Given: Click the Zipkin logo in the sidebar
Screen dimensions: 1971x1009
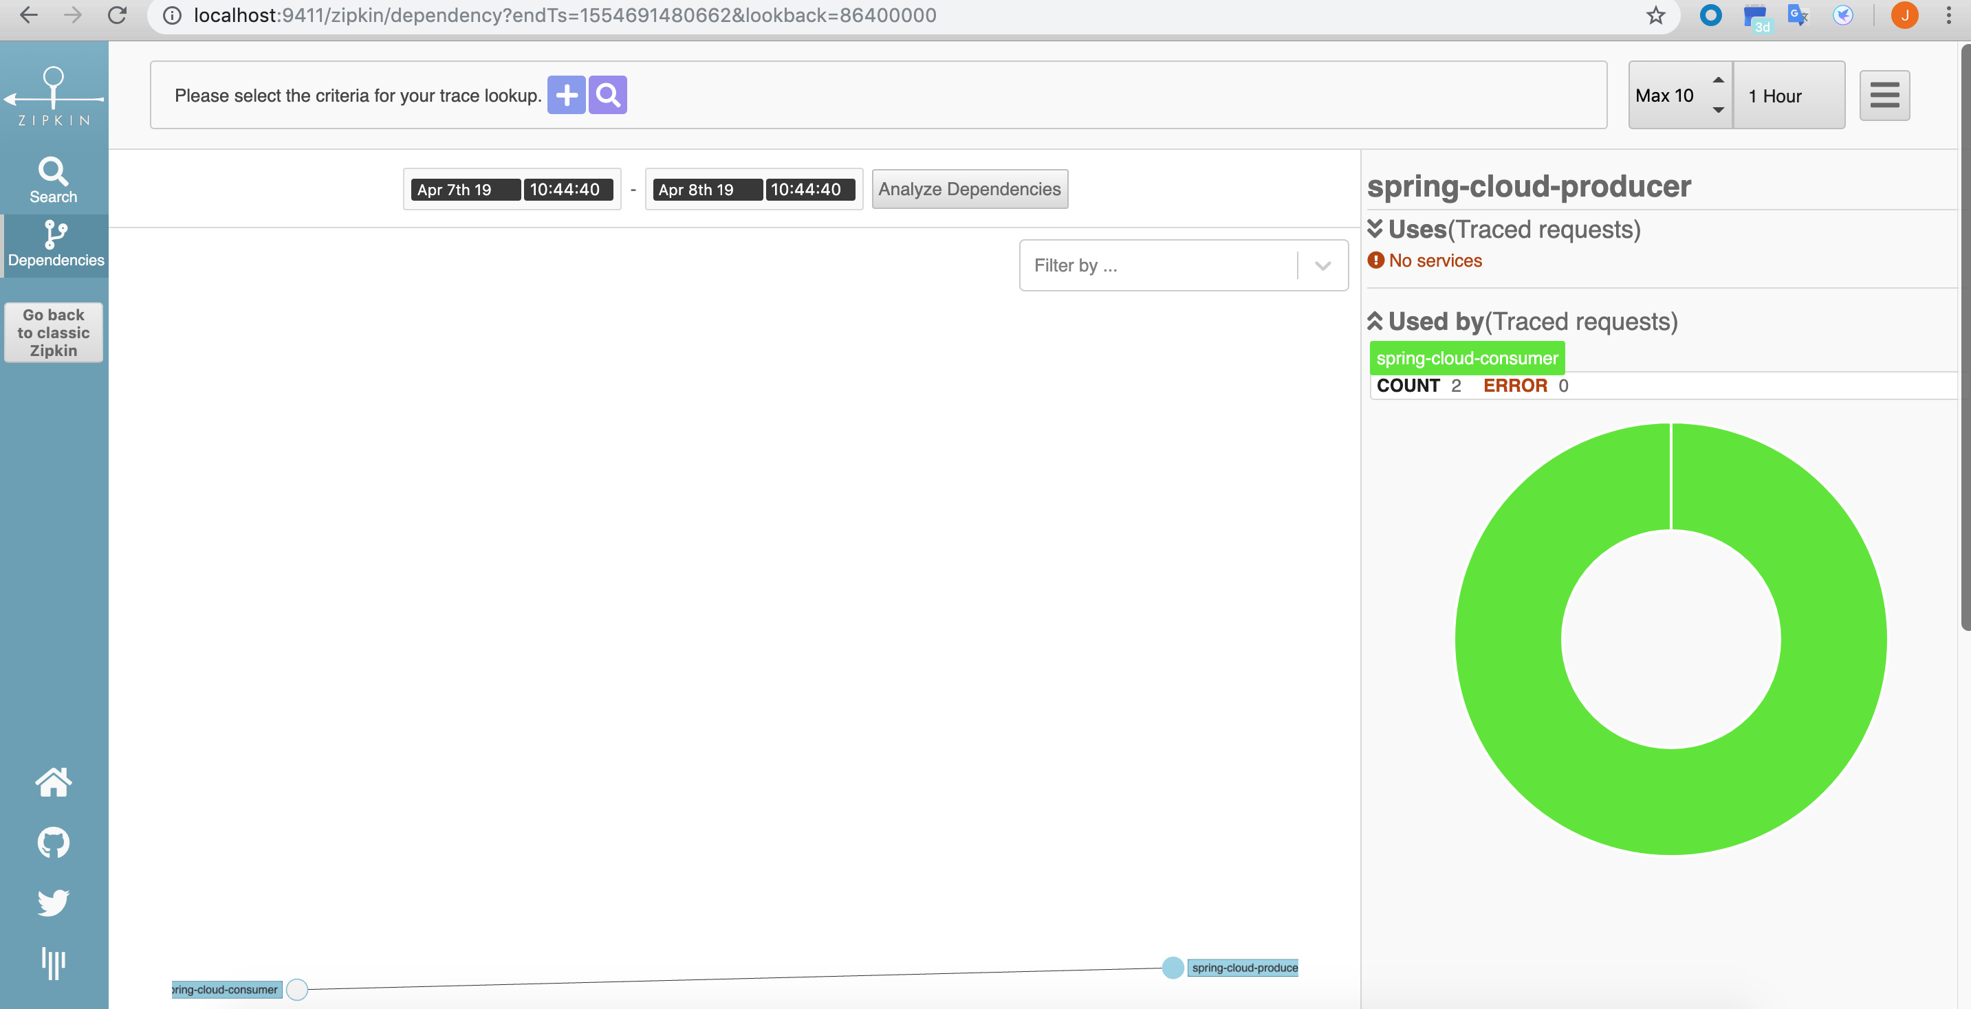Looking at the screenshot, I should tap(54, 96).
